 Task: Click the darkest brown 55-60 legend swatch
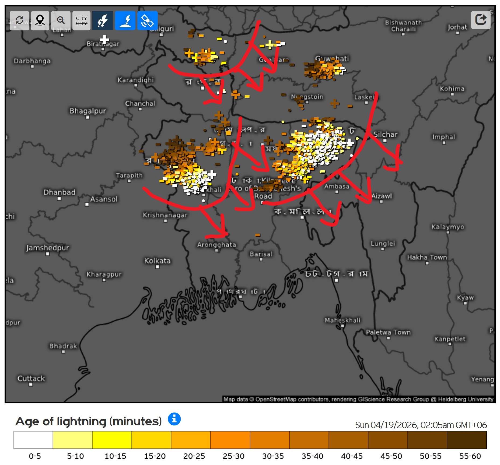467,440
